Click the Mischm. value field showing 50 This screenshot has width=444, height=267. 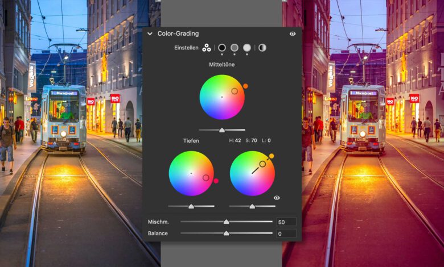point(286,222)
